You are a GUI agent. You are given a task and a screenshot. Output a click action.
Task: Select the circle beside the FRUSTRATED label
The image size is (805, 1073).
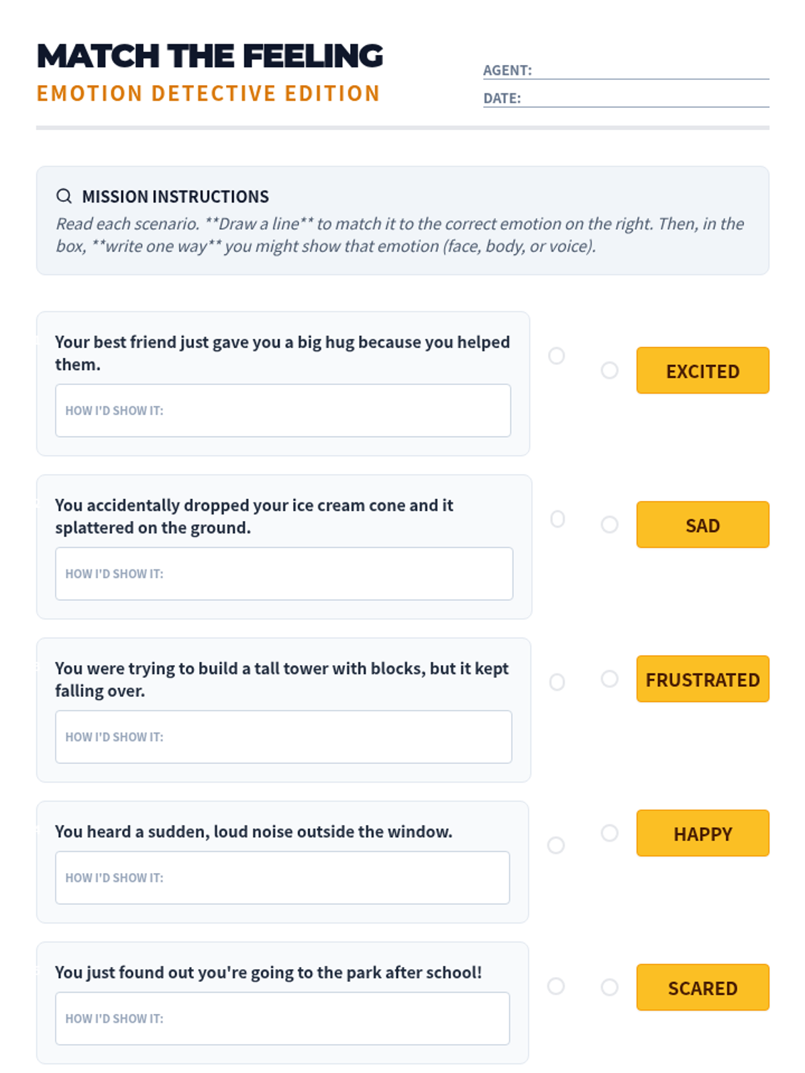(609, 679)
